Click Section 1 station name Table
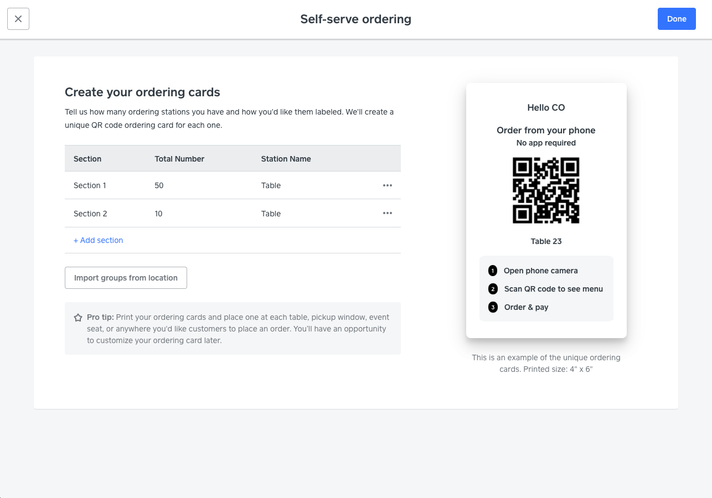 pyautogui.click(x=271, y=185)
